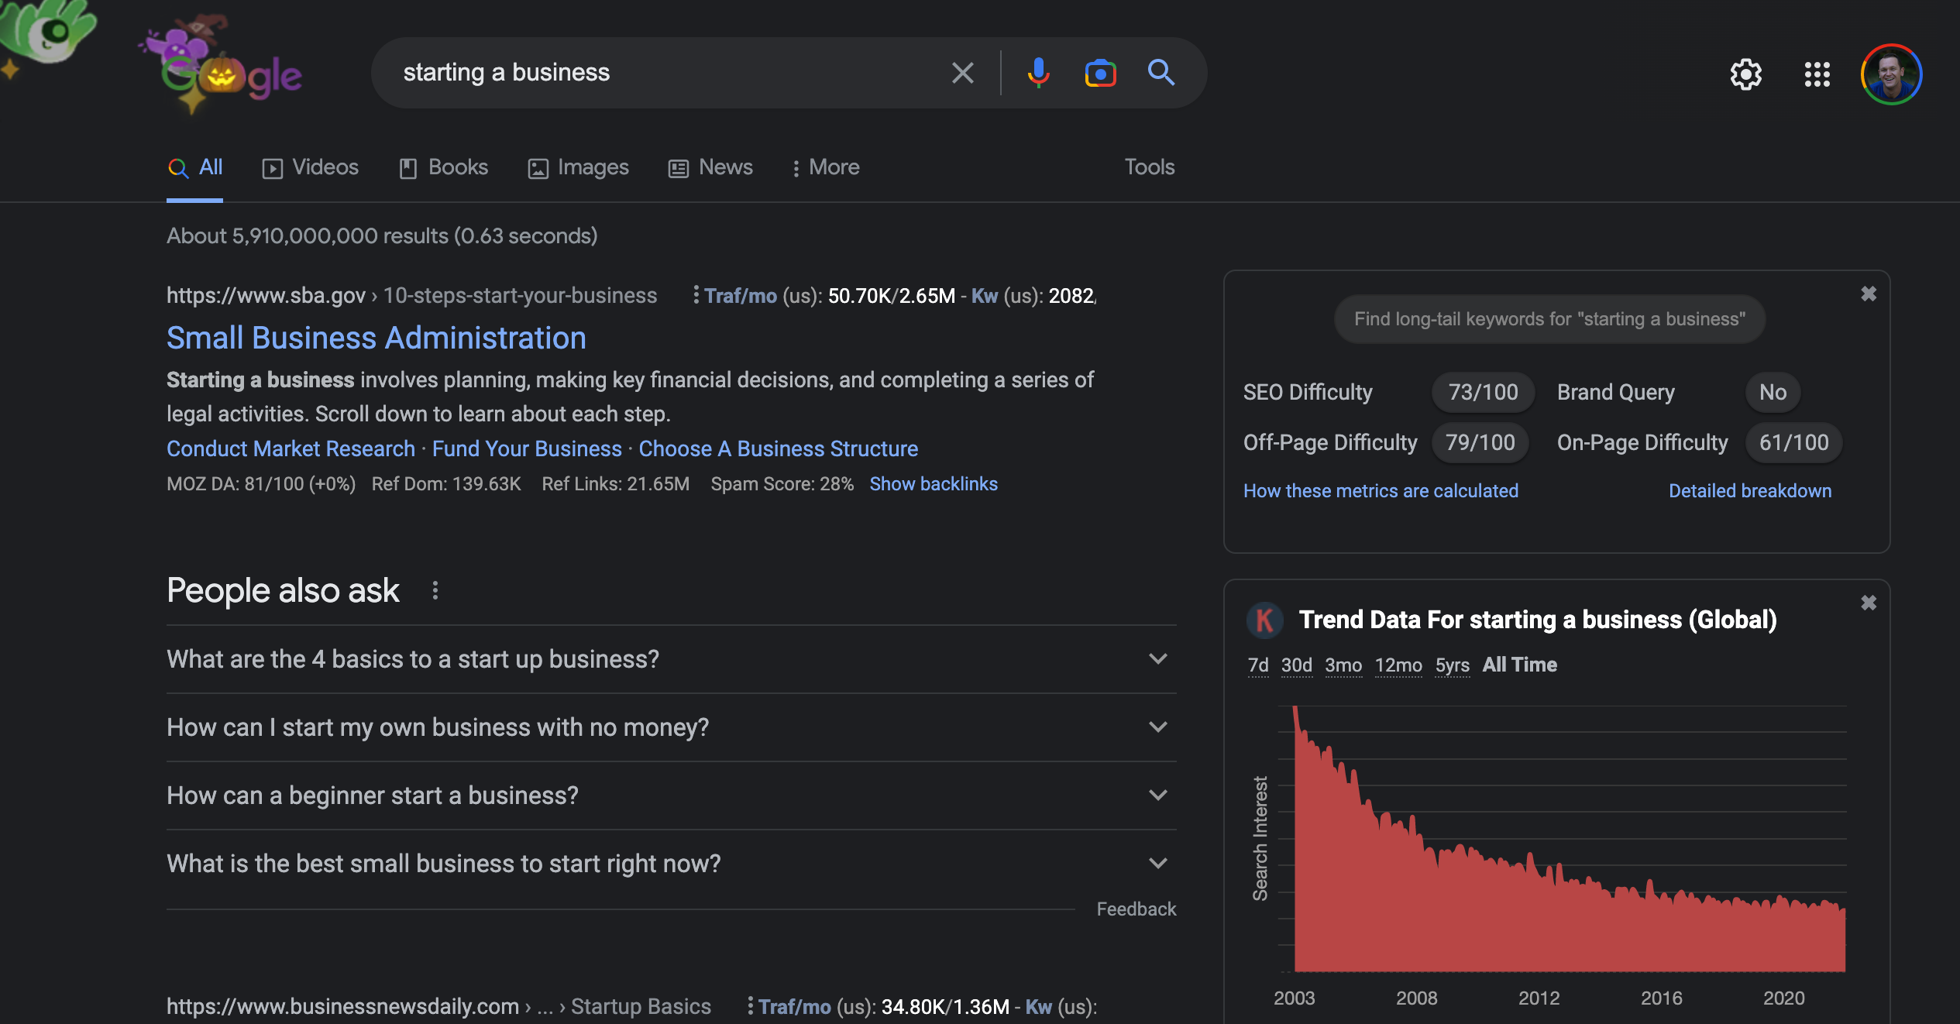This screenshot has width=1960, height=1024.
Task: Expand 'start my own business with no money' question
Action: pyautogui.click(x=671, y=727)
